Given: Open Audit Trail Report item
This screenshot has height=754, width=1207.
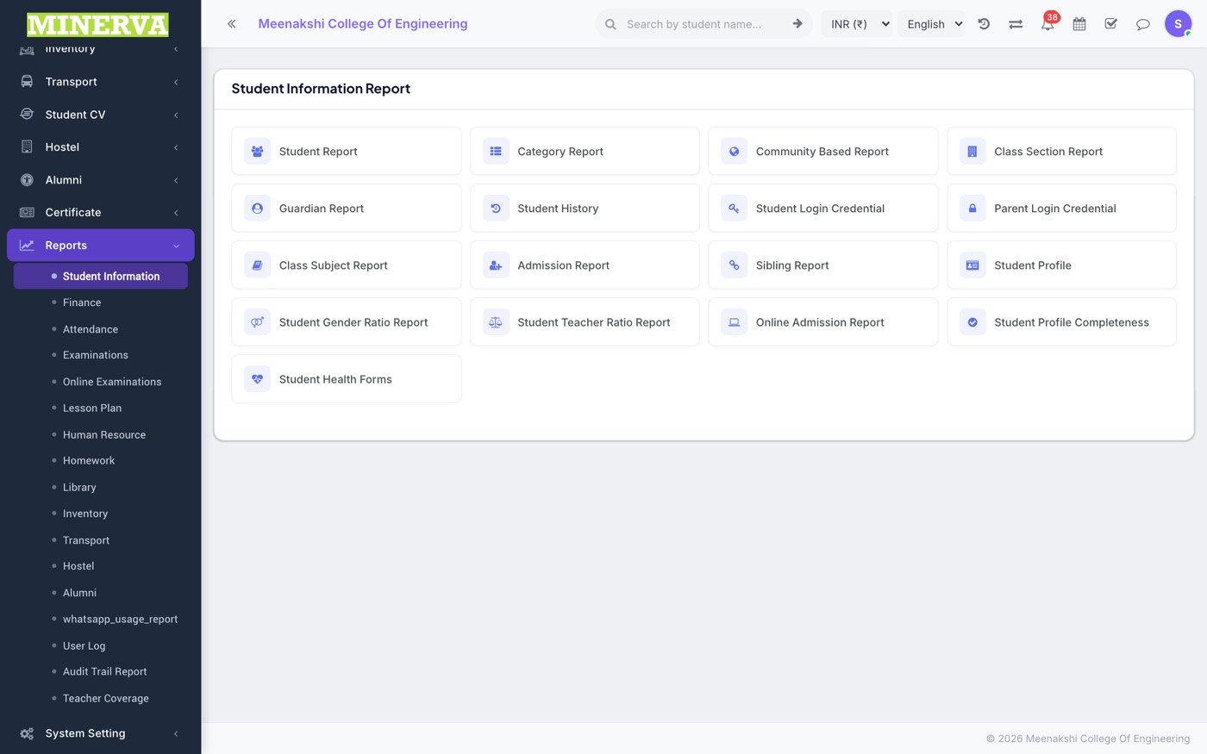Looking at the screenshot, I should point(105,671).
